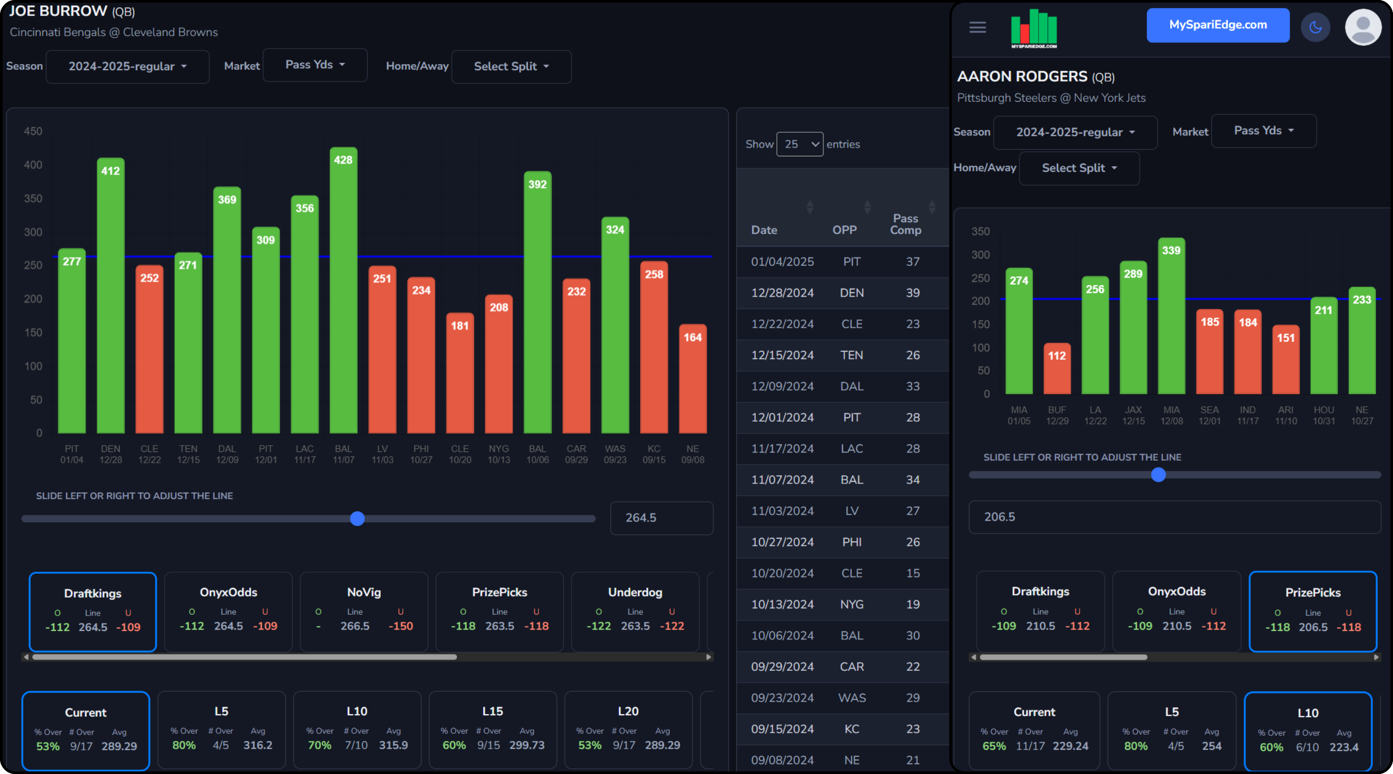Select Underdog sportsbook line card
The width and height of the screenshot is (1393, 774).
click(635, 610)
